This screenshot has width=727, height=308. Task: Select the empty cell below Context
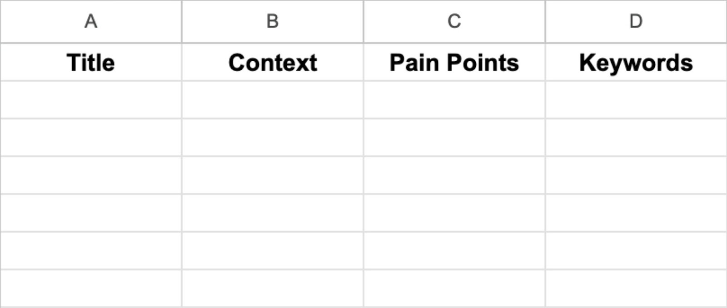pos(272,100)
